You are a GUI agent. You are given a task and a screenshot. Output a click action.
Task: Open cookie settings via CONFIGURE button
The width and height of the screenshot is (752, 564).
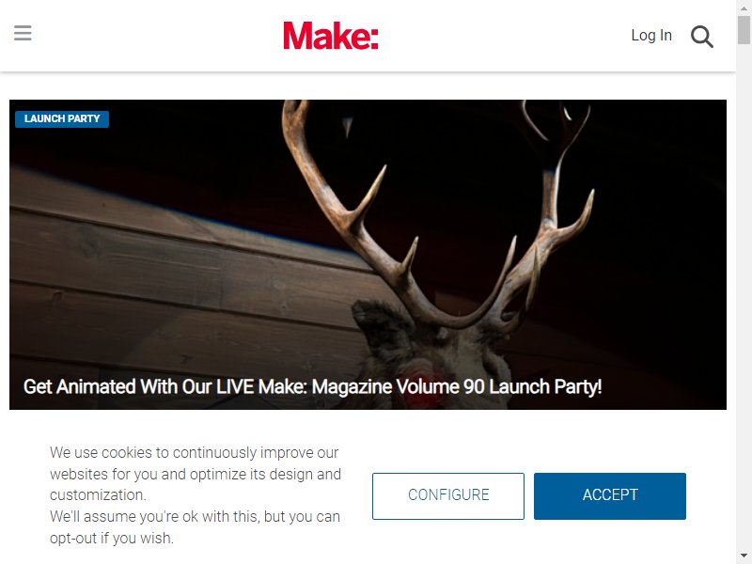(448, 496)
